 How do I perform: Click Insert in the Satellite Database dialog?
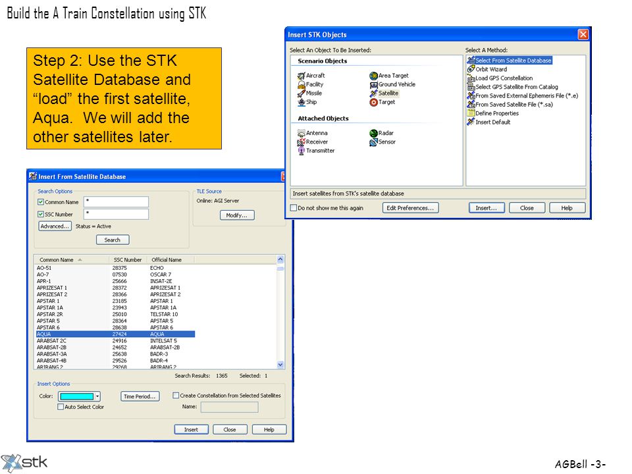[x=191, y=430]
